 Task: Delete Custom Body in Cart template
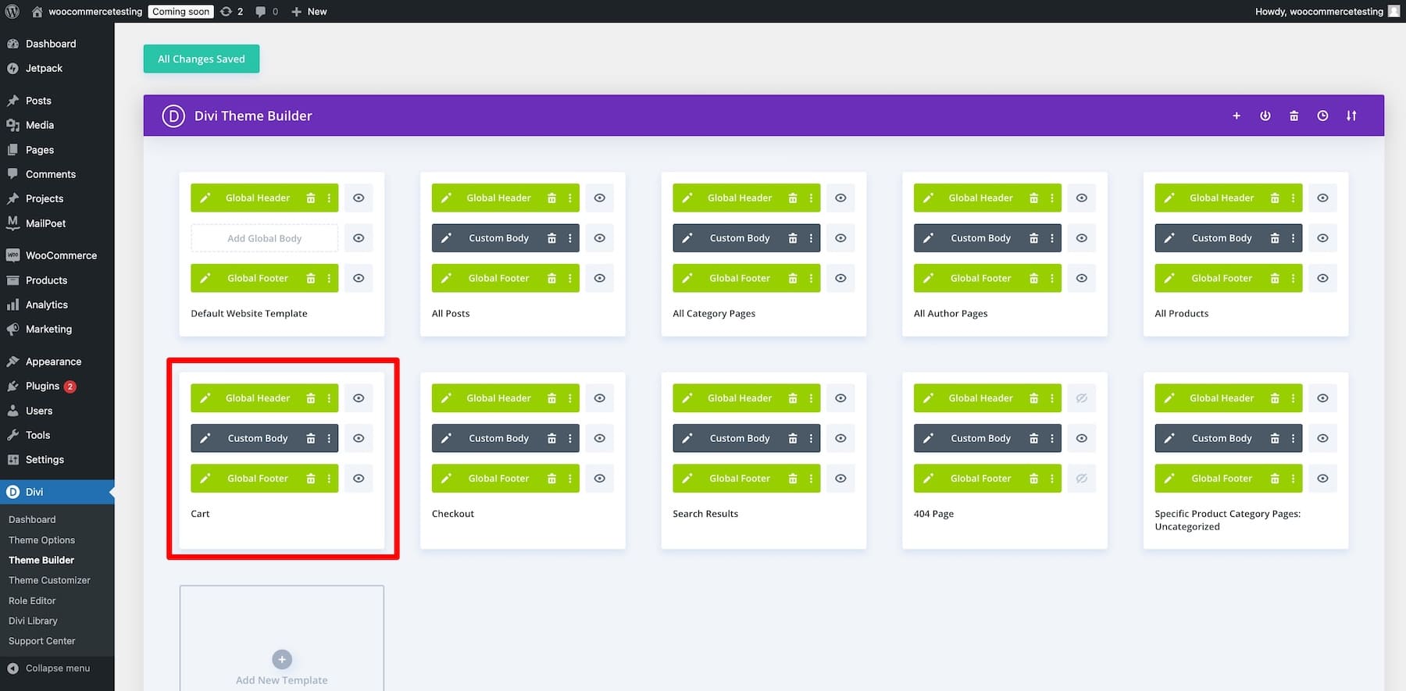pyautogui.click(x=311, y=439)
